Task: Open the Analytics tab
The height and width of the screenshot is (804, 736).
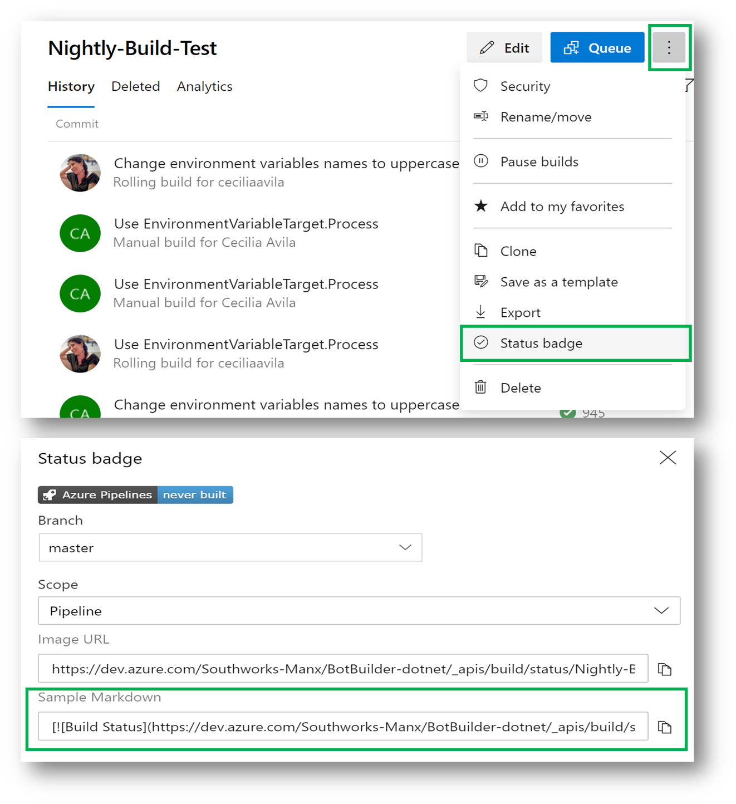Action: [205, 86]
